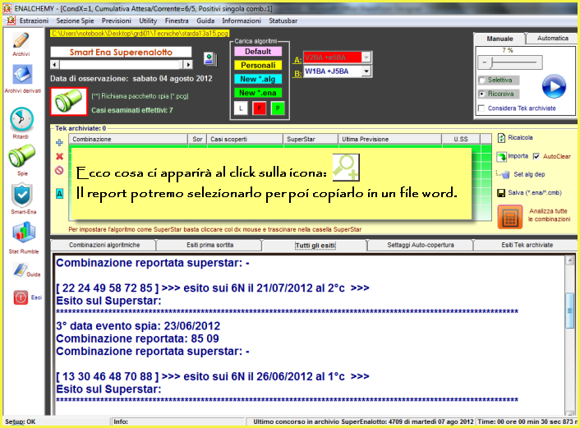Click the red prohibition circle icon
Viewport: 580px width, 428px height.
pos(59,171)
